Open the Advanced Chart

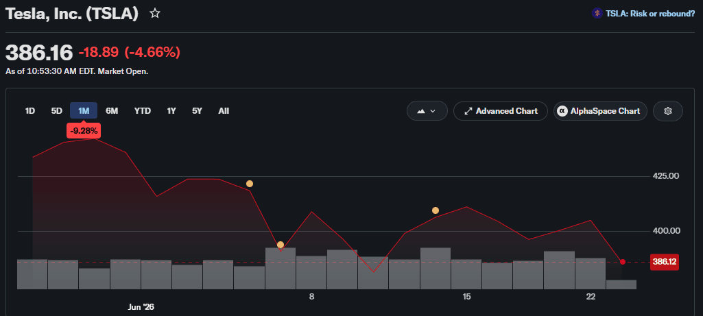pyautogui.click(x=501, y=111)
